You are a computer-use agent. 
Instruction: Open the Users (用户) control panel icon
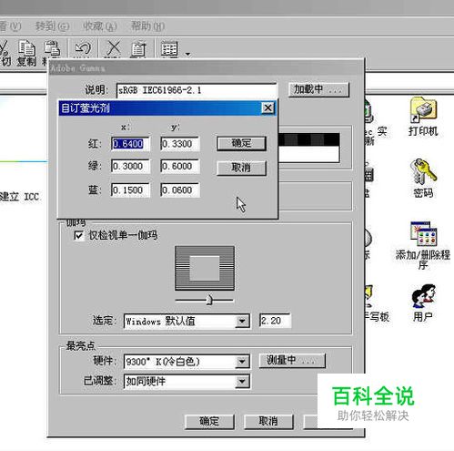pyautogui.click(x=423, y=302)
